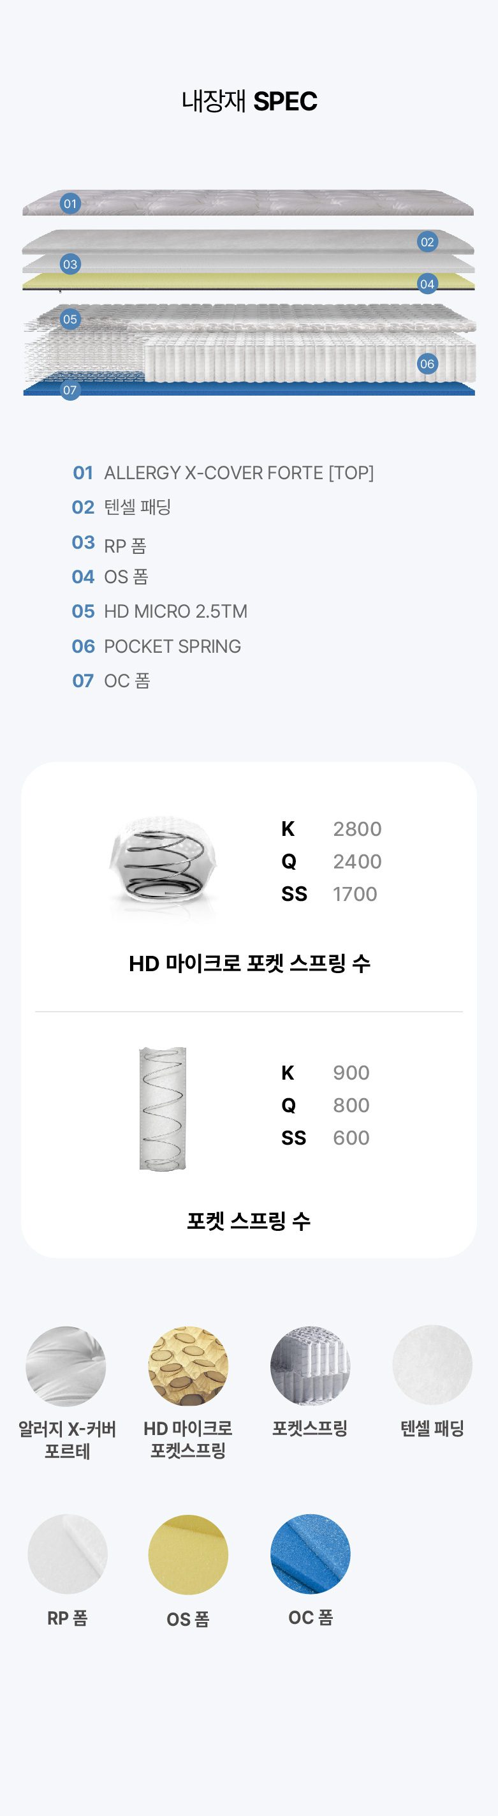498x1816 pixels.
Task: Click the 01 marker on the mattress diagram
Action: pos(70,204)
